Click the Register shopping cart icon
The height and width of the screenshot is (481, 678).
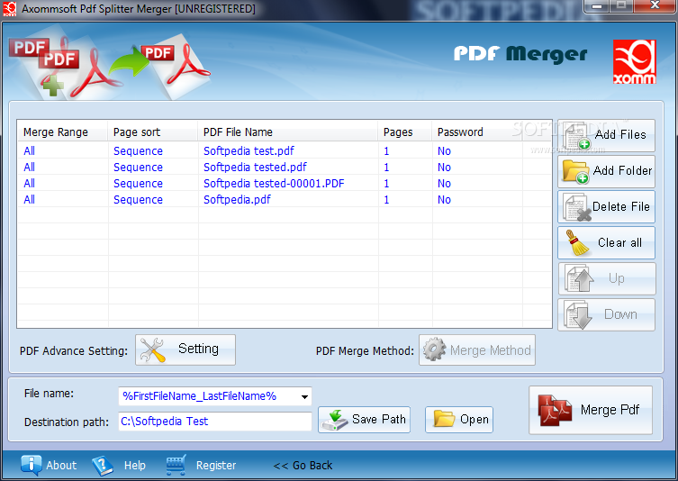coord(176,465)
